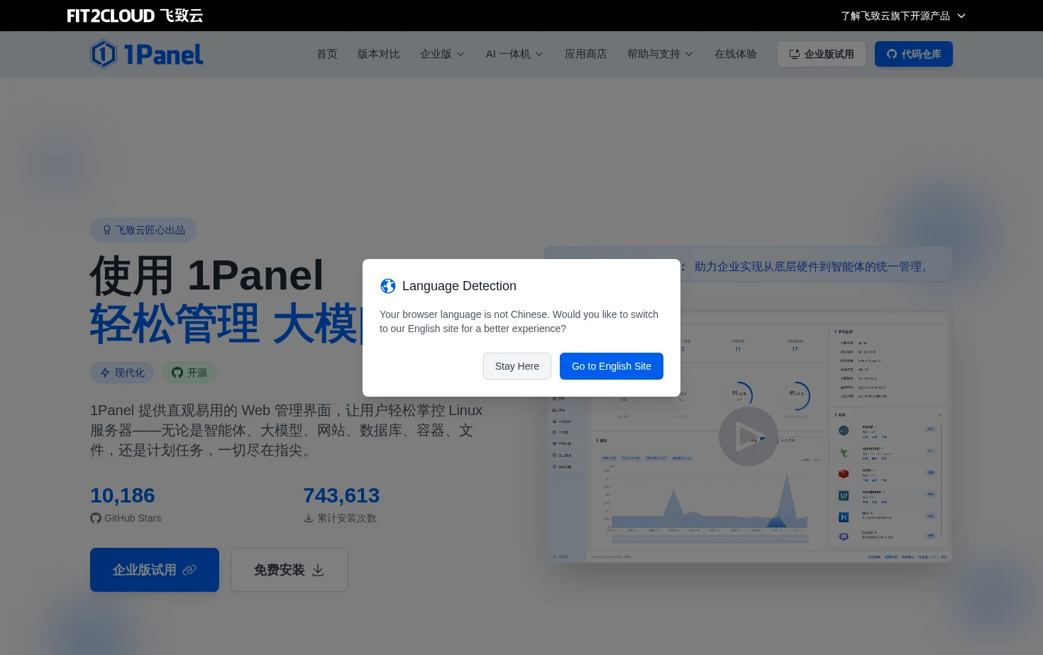1043x655 pixels.
Task: Expand the 帮助与支持 menu chevron
Action: (689, 54)
